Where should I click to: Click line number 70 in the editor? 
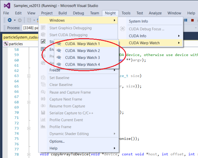[x=17, y=112]
